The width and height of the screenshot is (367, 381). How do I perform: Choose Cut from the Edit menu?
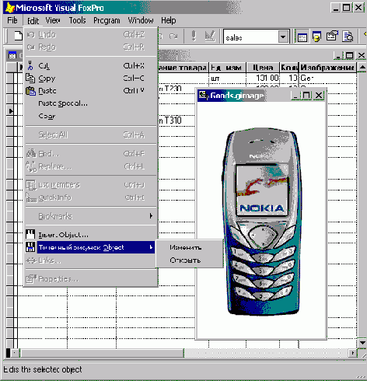click(x=90, y=65)
